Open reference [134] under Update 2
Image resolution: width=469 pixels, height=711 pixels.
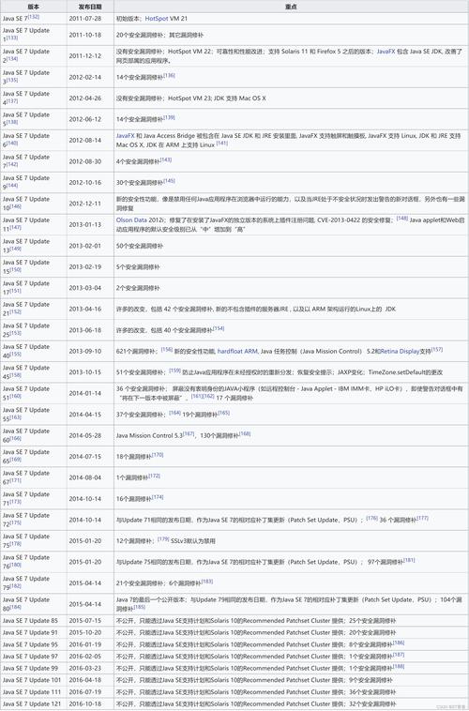[x=12, y=59]
